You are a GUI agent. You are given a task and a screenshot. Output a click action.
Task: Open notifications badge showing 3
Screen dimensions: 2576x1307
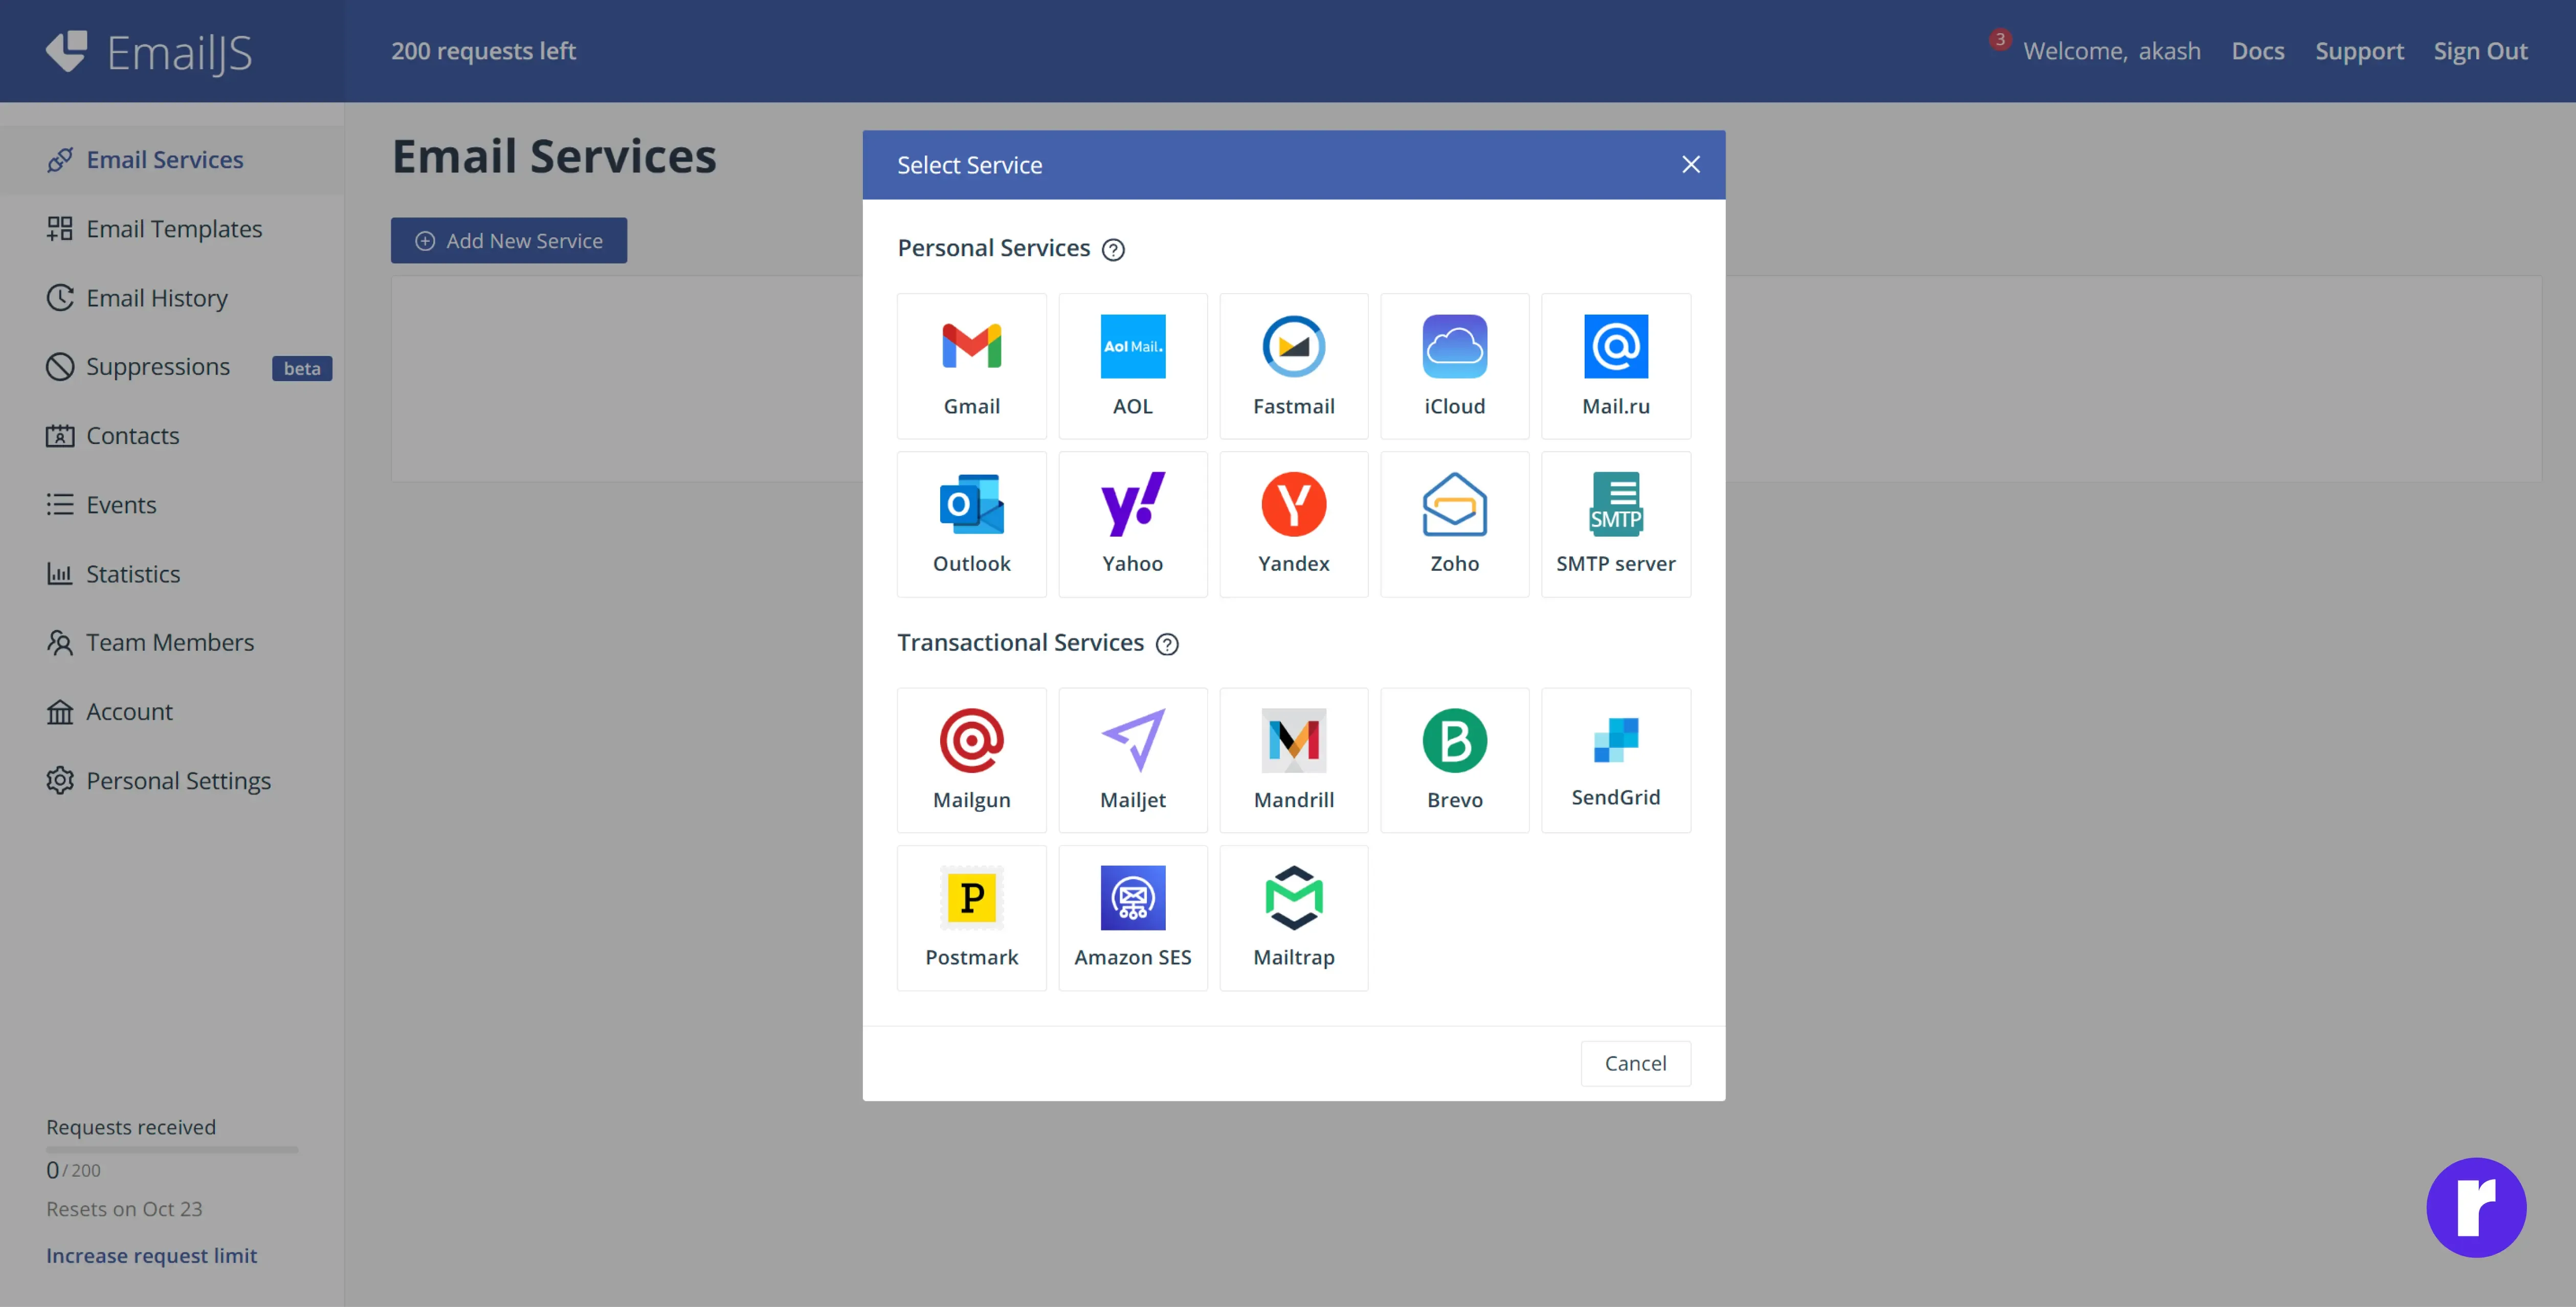(1999, 39)
